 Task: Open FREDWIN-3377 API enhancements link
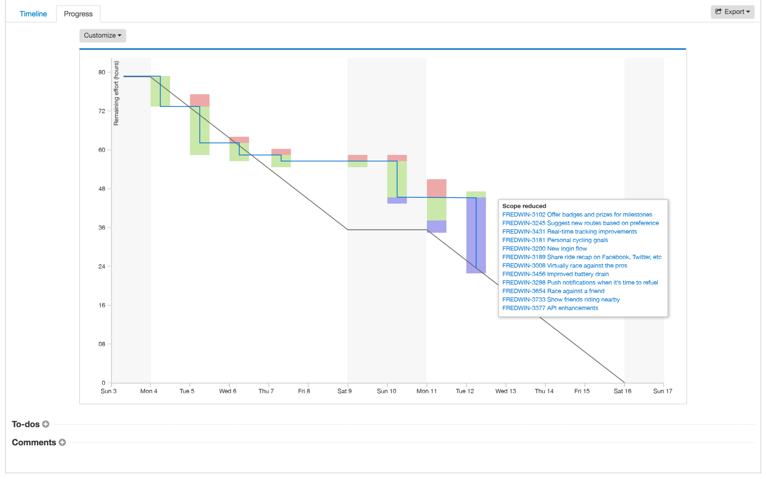point(550,308)
